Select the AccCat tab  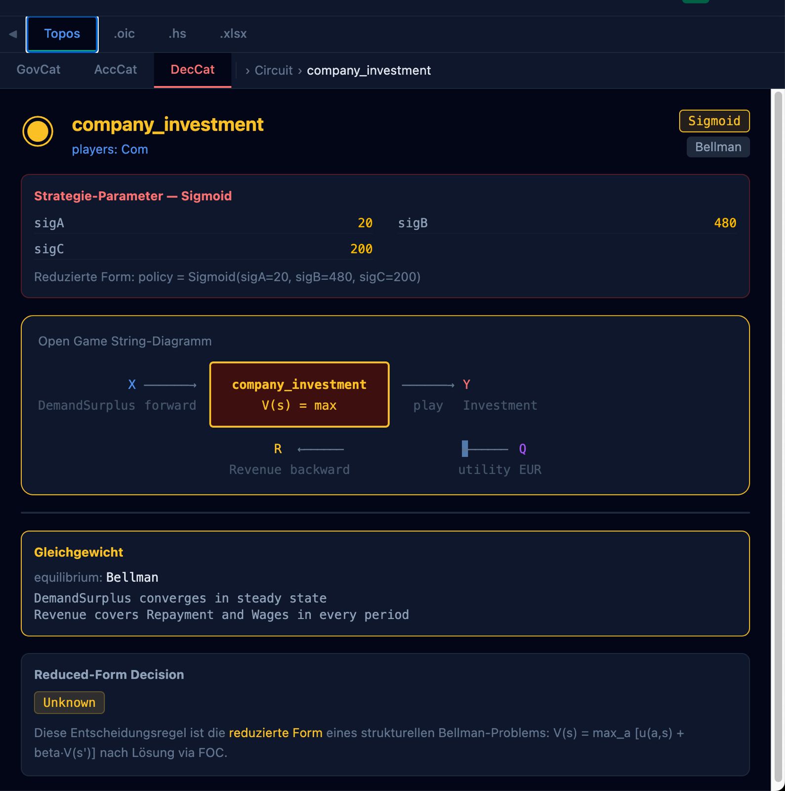(116, 70)
